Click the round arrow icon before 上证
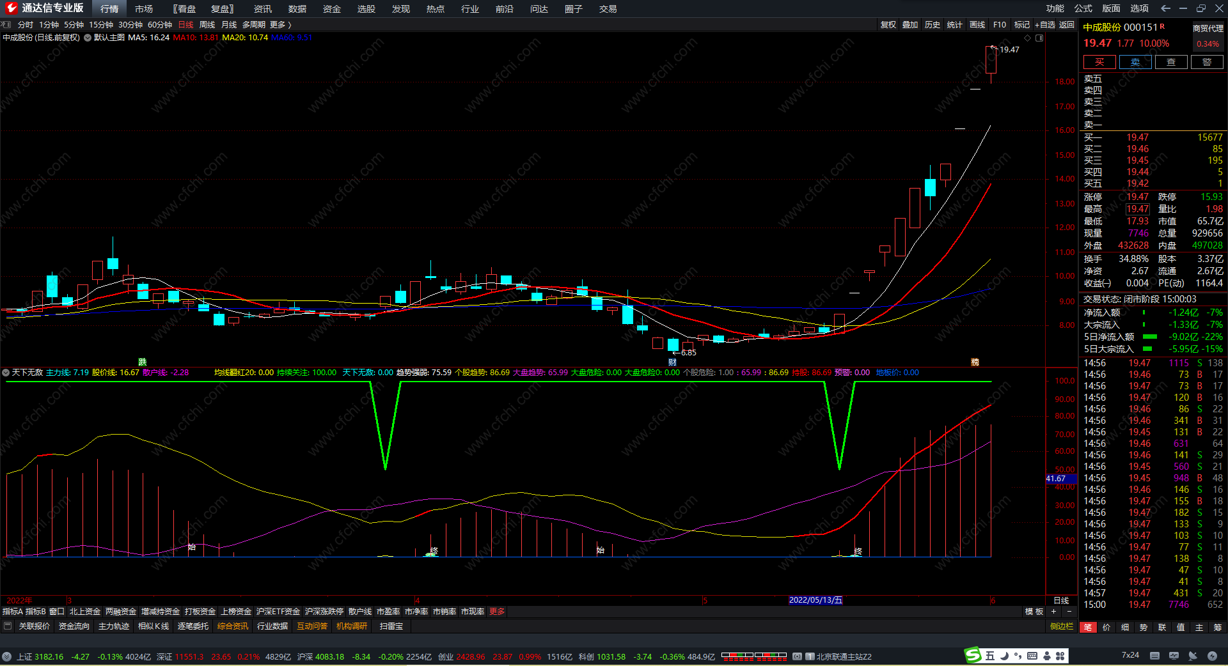This screenshot has height=666, width=1228. point(7,656)
